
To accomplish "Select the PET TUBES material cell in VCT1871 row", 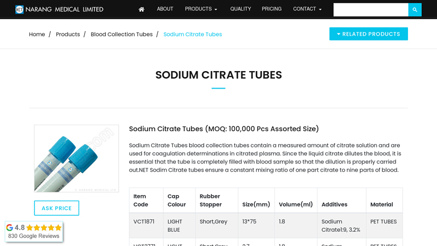I will click(384, 226).
